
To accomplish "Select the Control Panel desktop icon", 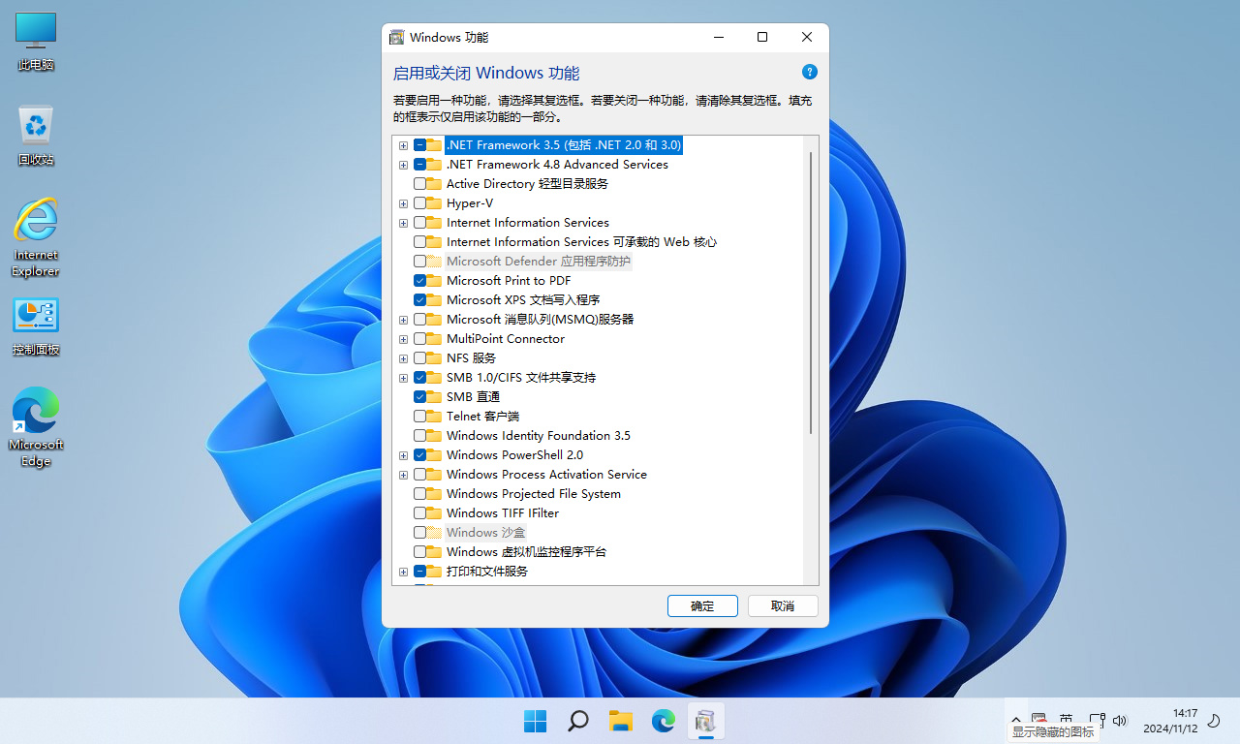I will 36,326.
